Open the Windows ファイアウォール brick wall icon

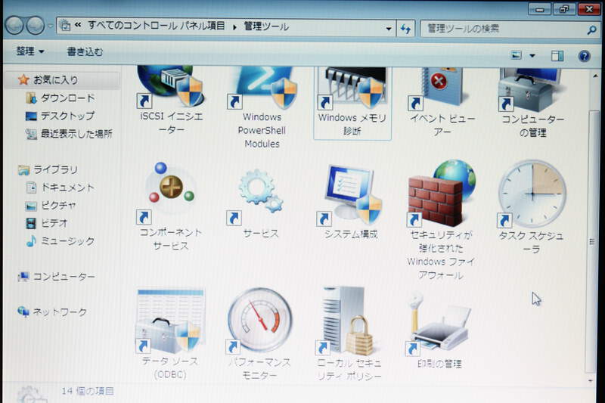click(x=441, y=194)
